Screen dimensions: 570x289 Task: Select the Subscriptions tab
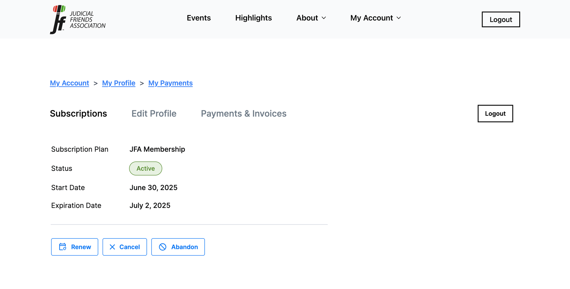(78, 114)
